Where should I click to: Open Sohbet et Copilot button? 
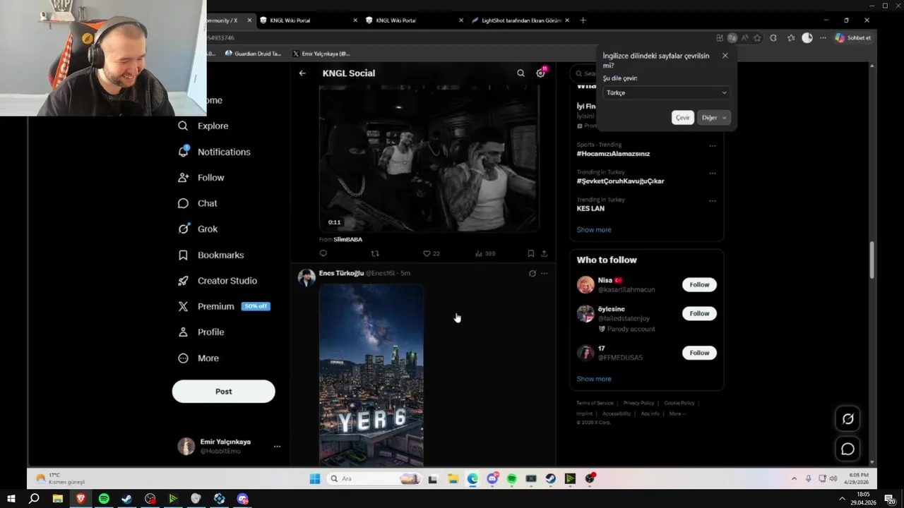[x=853, y=38]
